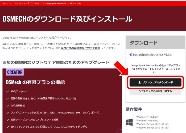The width and height of the screenshot is (186, 133).
Task: Open the DesignSpark Mechanical breadcrumb link
Action: (x=56, y=3)
